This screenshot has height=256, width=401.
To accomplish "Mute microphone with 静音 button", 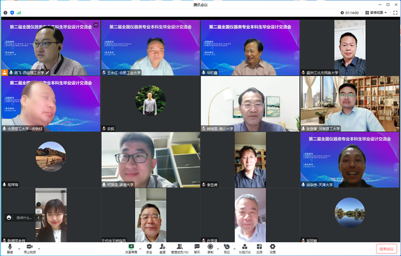I will tap(10, 247).
